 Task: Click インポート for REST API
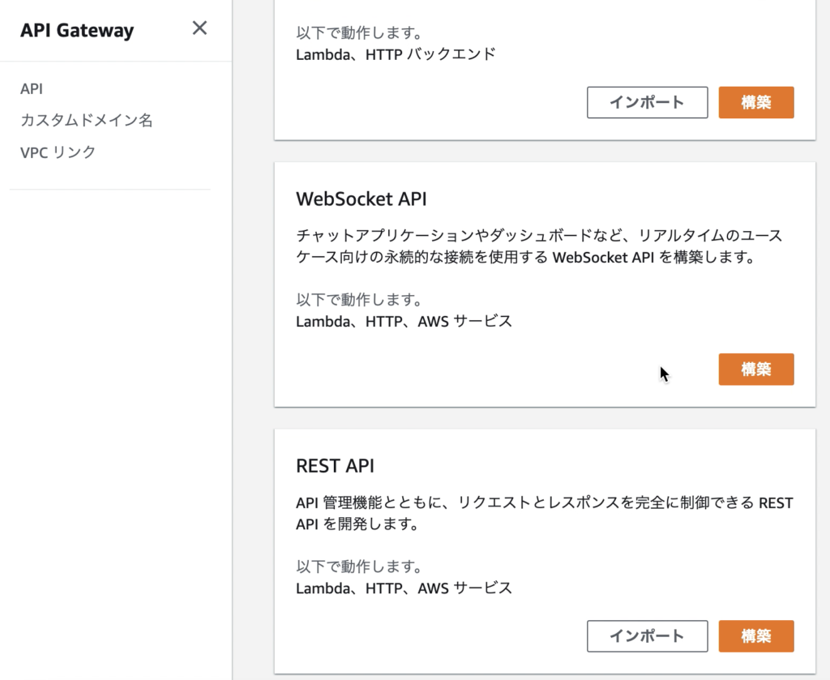[647, 635]
